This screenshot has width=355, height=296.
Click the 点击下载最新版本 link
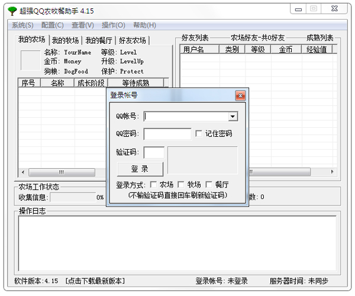tap(95, 281)
